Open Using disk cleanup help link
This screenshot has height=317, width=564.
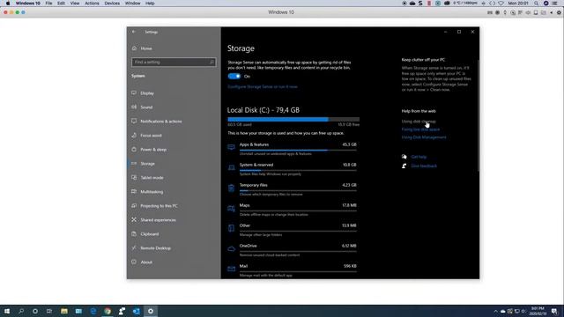[x=419, y=122]
